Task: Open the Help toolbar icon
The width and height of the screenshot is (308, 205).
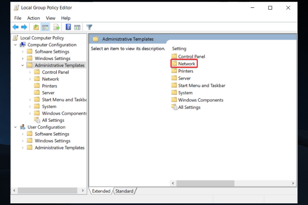Action: (x=68, y=27)
